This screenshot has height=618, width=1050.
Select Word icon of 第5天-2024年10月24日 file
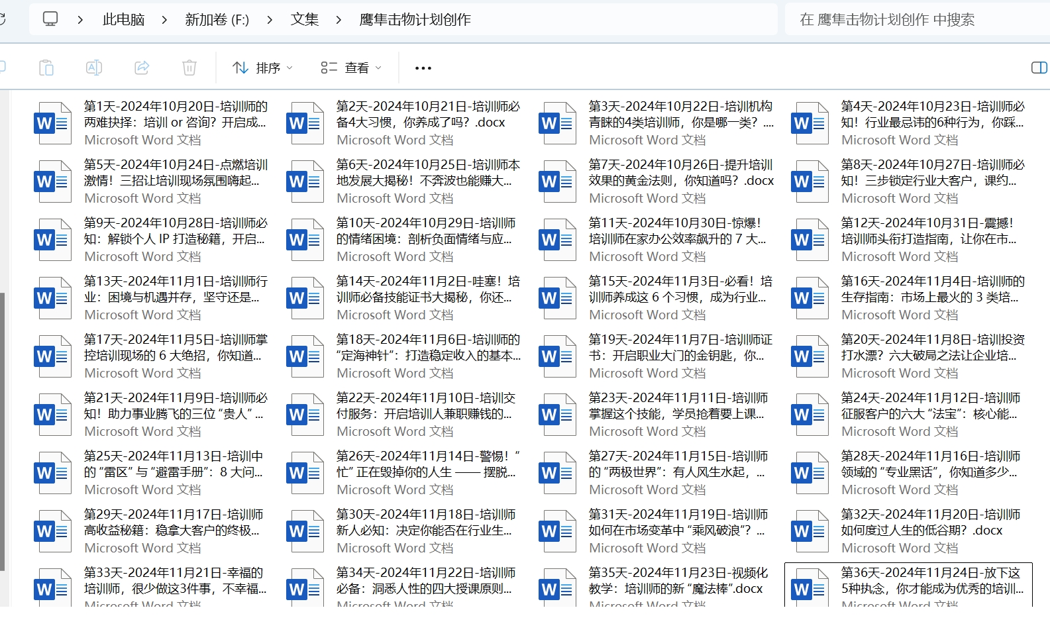coord(52,181)
